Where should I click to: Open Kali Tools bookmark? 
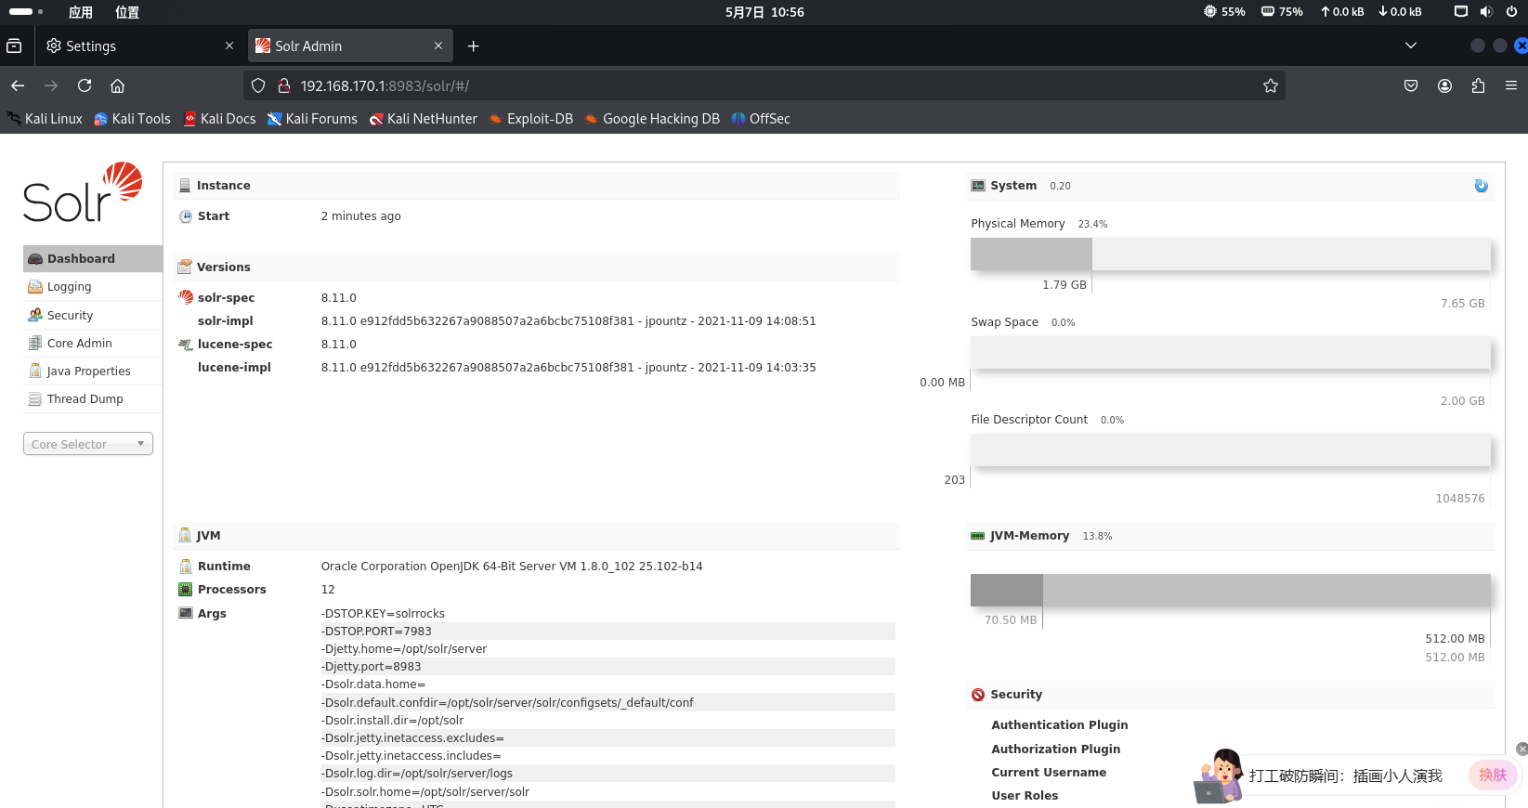(132, 119)
